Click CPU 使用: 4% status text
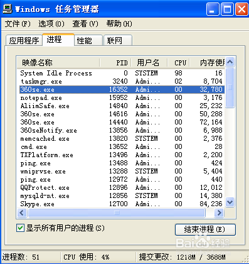This screenshot has height=264, width=249. [x=87, y=257]
